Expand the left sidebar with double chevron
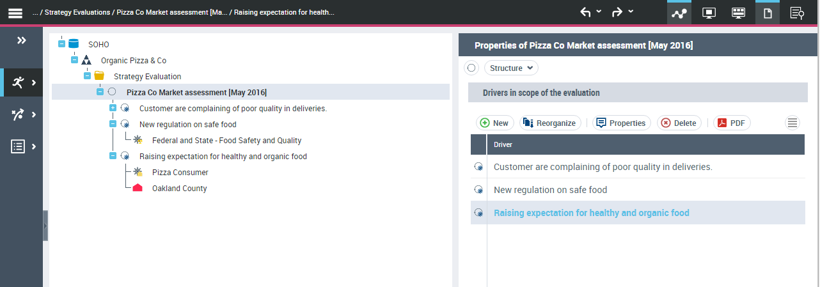This screenshot has width=820, height=287. [21, 41]
